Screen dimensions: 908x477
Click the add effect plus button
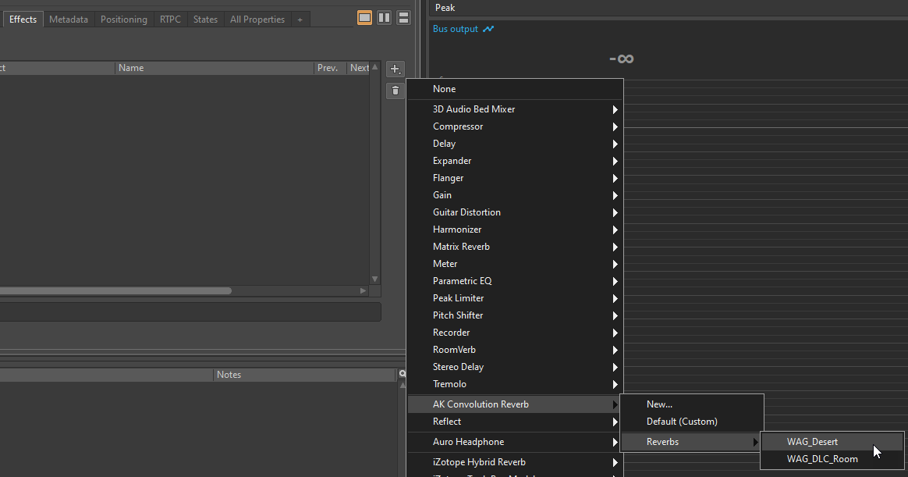tap(395, 69)
